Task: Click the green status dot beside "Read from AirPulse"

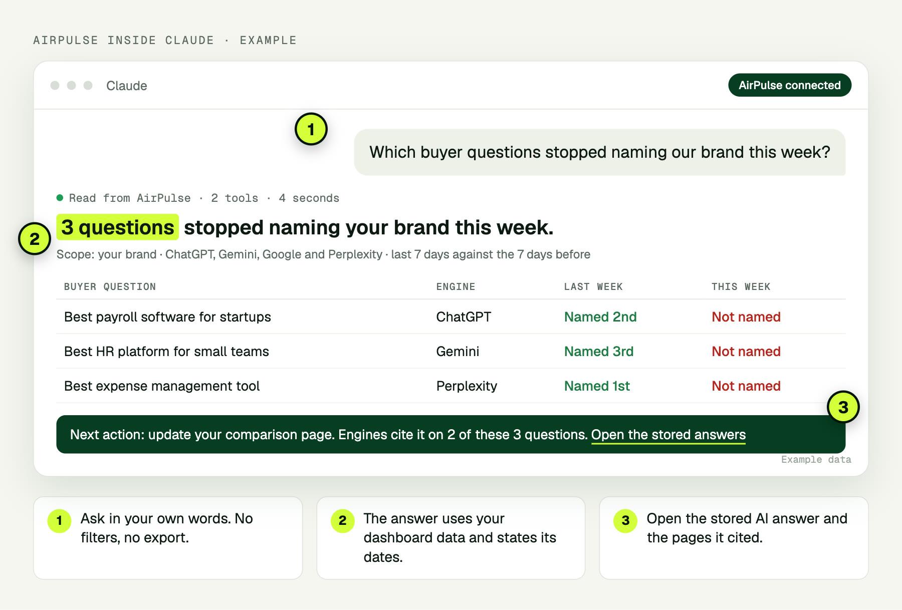Action: tap(60, 198)
